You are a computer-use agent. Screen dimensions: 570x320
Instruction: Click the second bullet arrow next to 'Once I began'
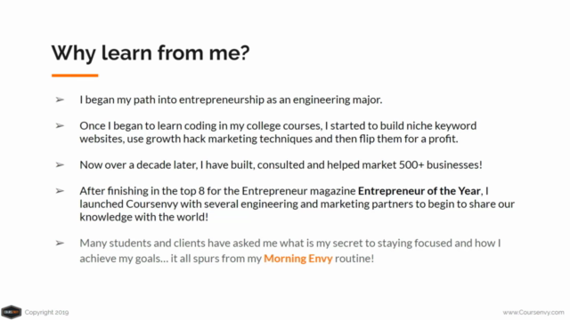[60, 126]
